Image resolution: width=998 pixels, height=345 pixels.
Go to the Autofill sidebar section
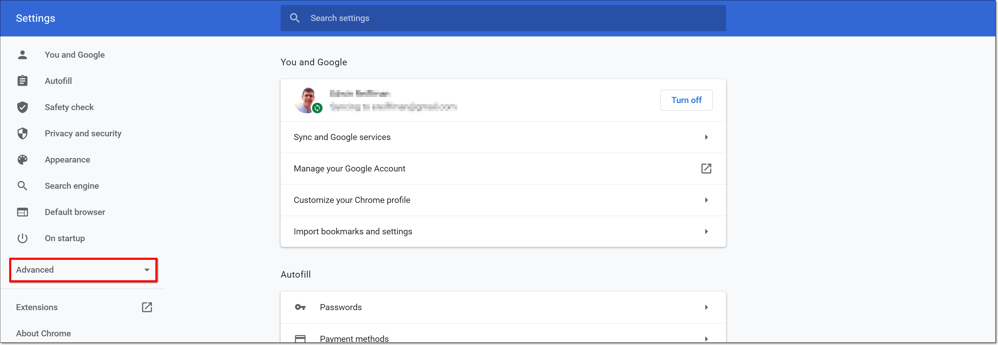[x=58, y=81]
